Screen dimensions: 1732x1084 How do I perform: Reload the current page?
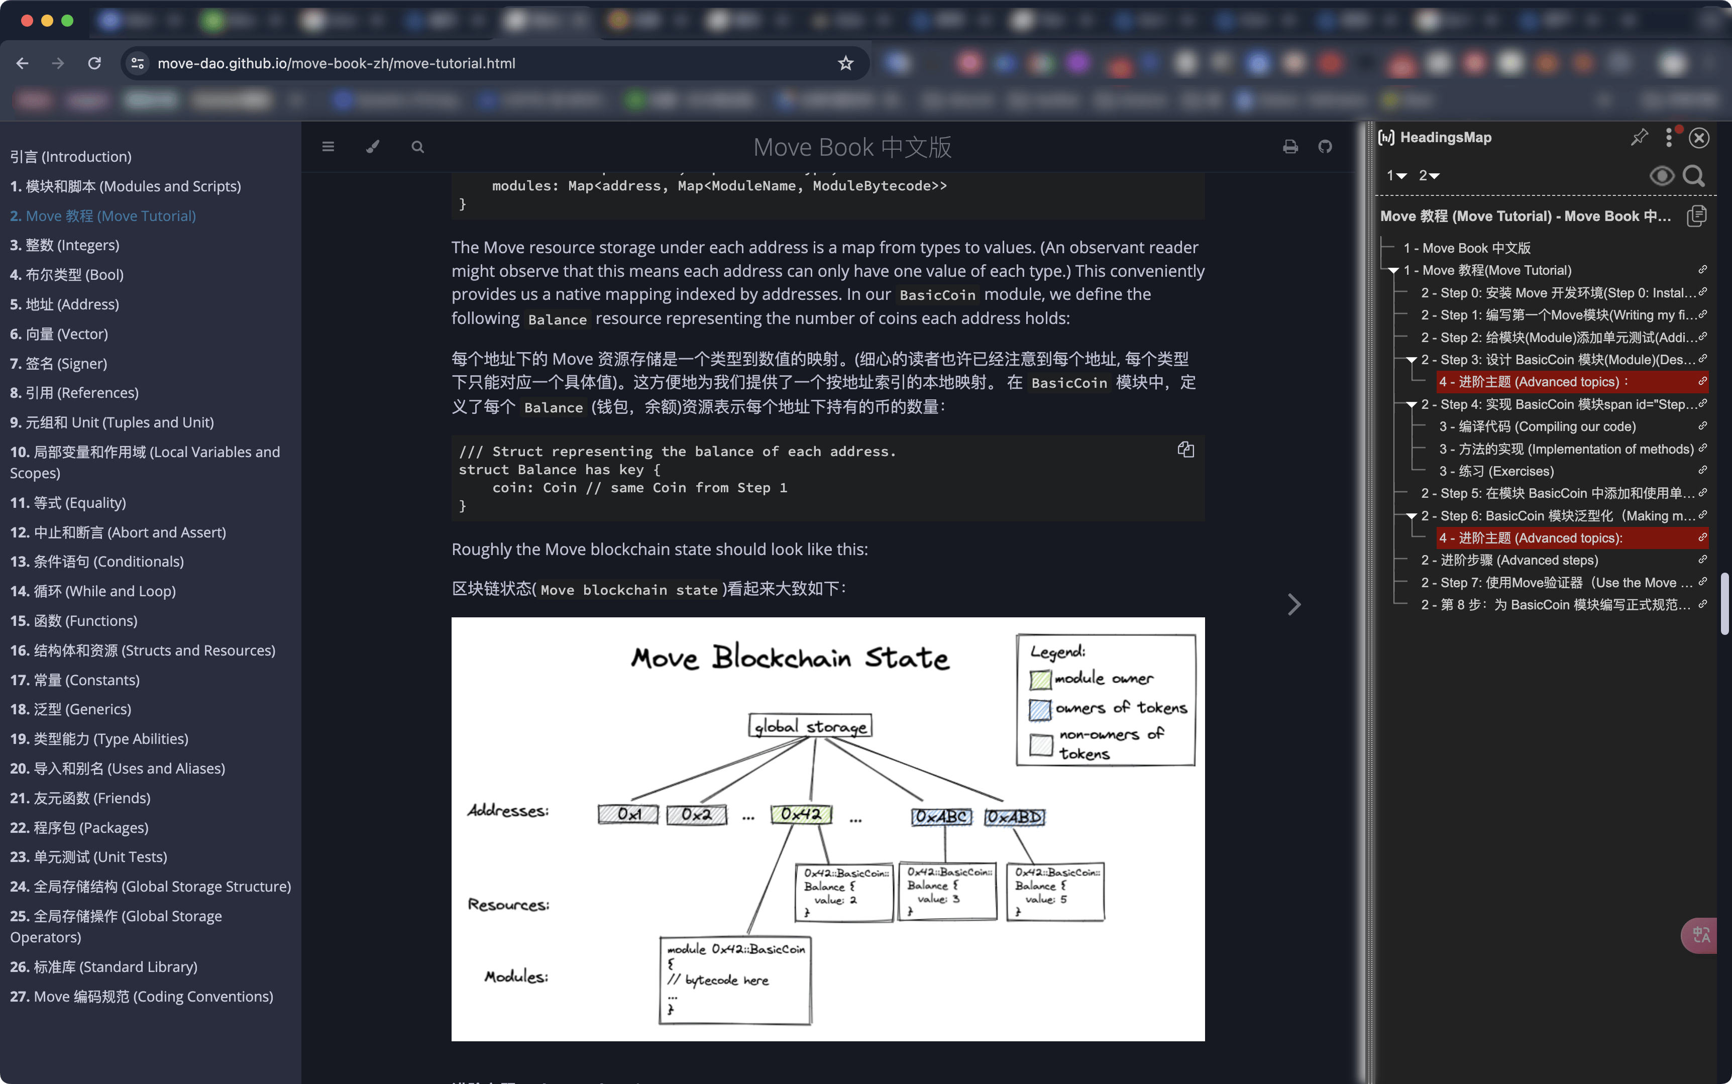(x=94, y=63)
